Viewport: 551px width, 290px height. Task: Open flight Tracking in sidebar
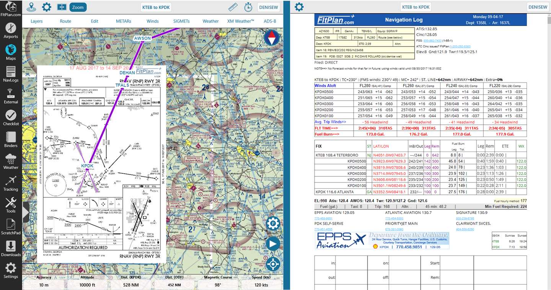(x=11, y=184)
